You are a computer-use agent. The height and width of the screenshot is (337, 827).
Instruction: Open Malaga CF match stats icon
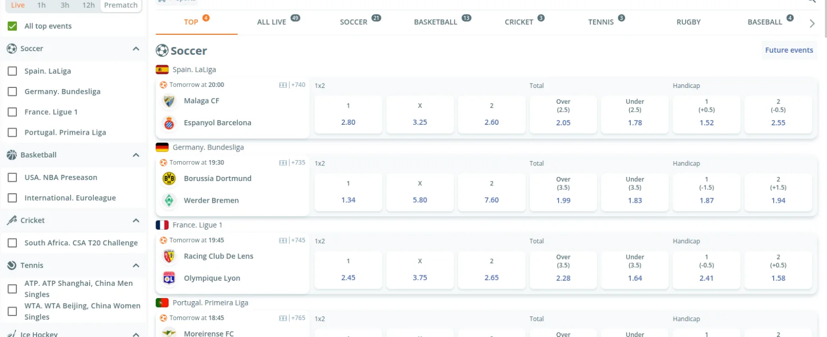coord(283,85)
